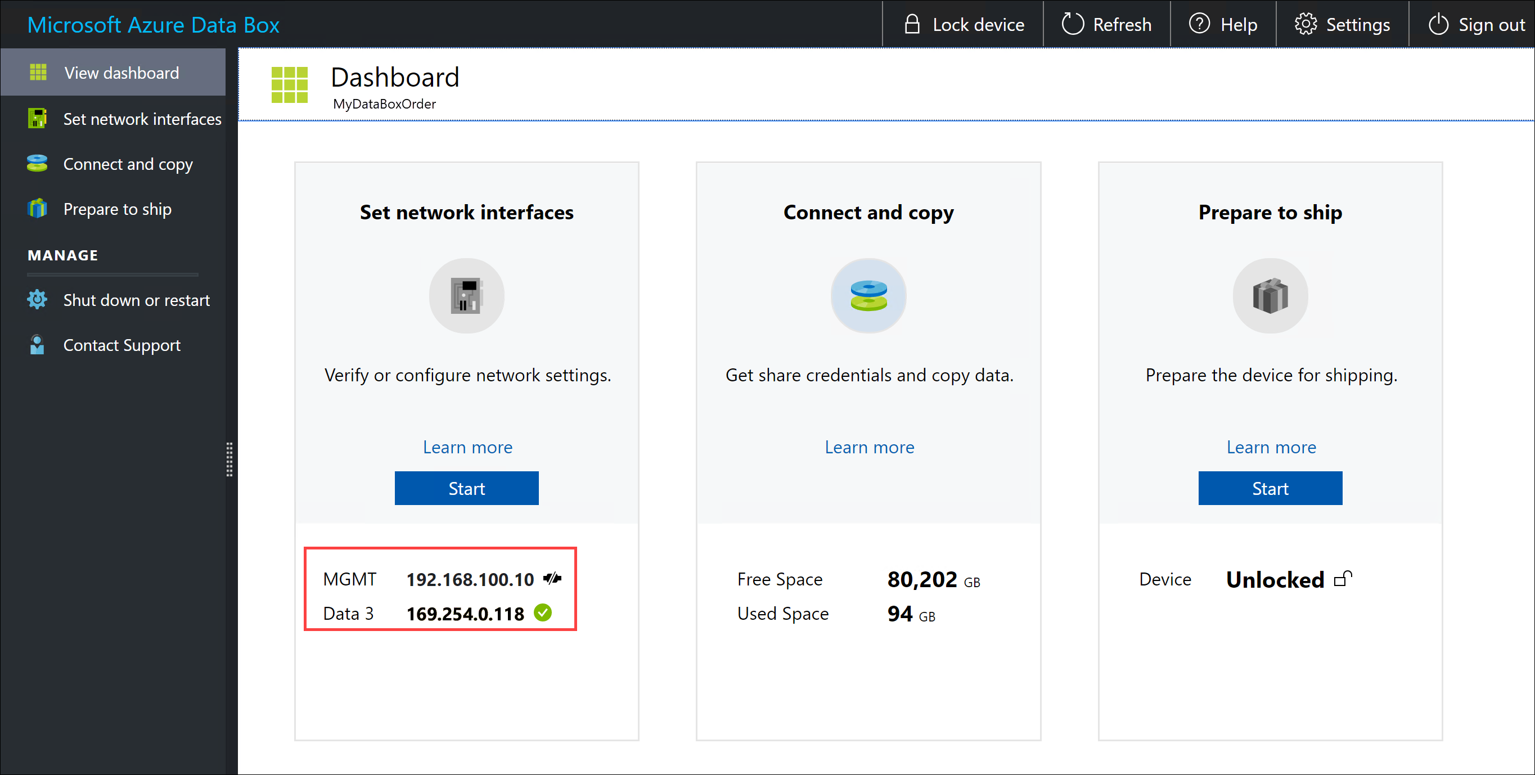Click Start button under Set network interfaces

[466, 488]
